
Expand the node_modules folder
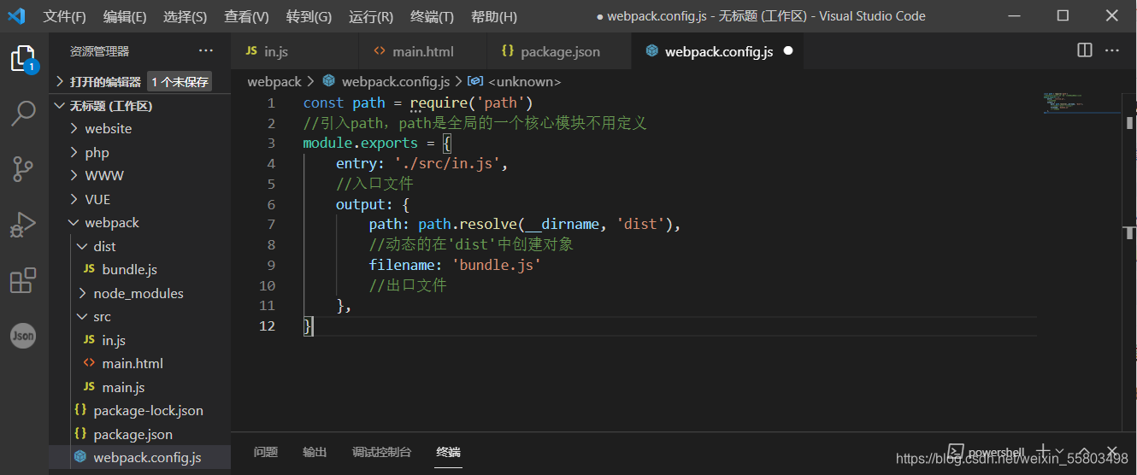tap(83, 293)
